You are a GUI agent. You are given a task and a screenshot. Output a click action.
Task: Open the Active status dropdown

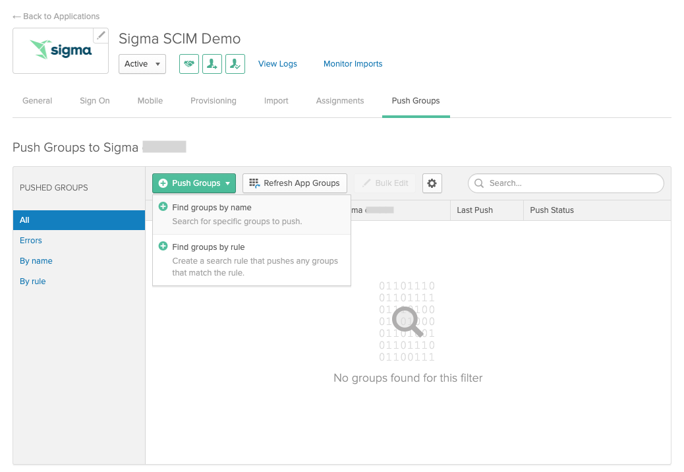[x=142, y=64]
